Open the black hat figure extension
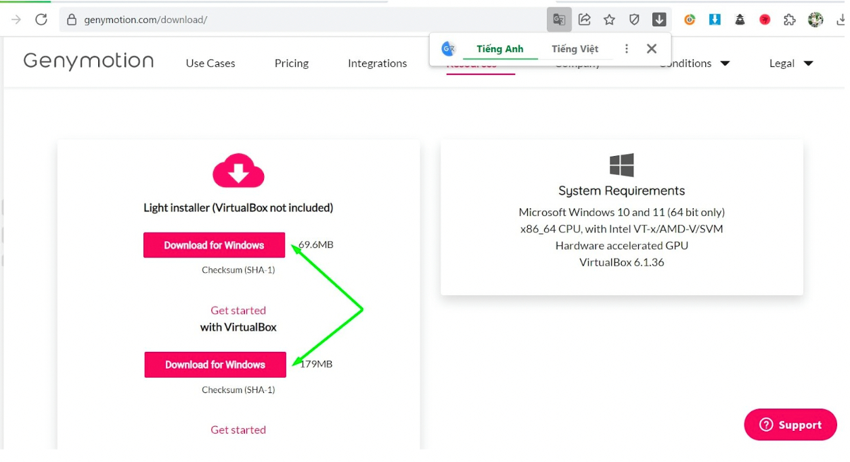850x462 pixels. pyautogui.click(x=740, y=20)
